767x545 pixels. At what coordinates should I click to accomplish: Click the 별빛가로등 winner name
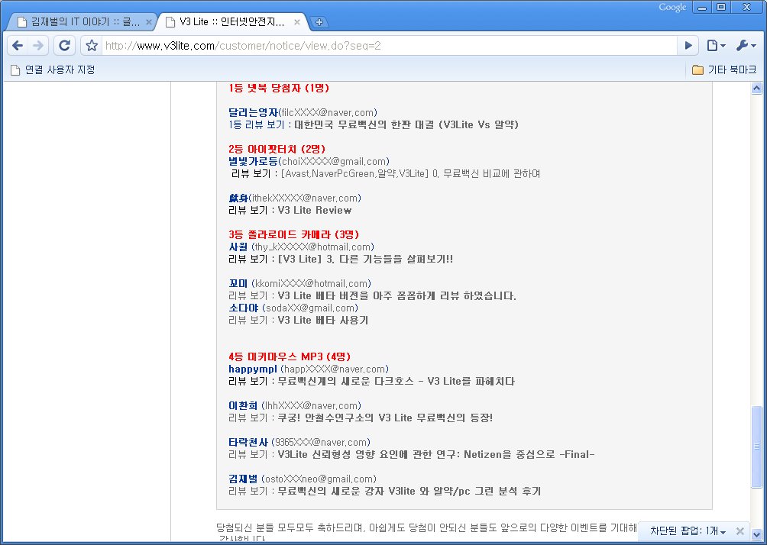(x=254, y=161)
